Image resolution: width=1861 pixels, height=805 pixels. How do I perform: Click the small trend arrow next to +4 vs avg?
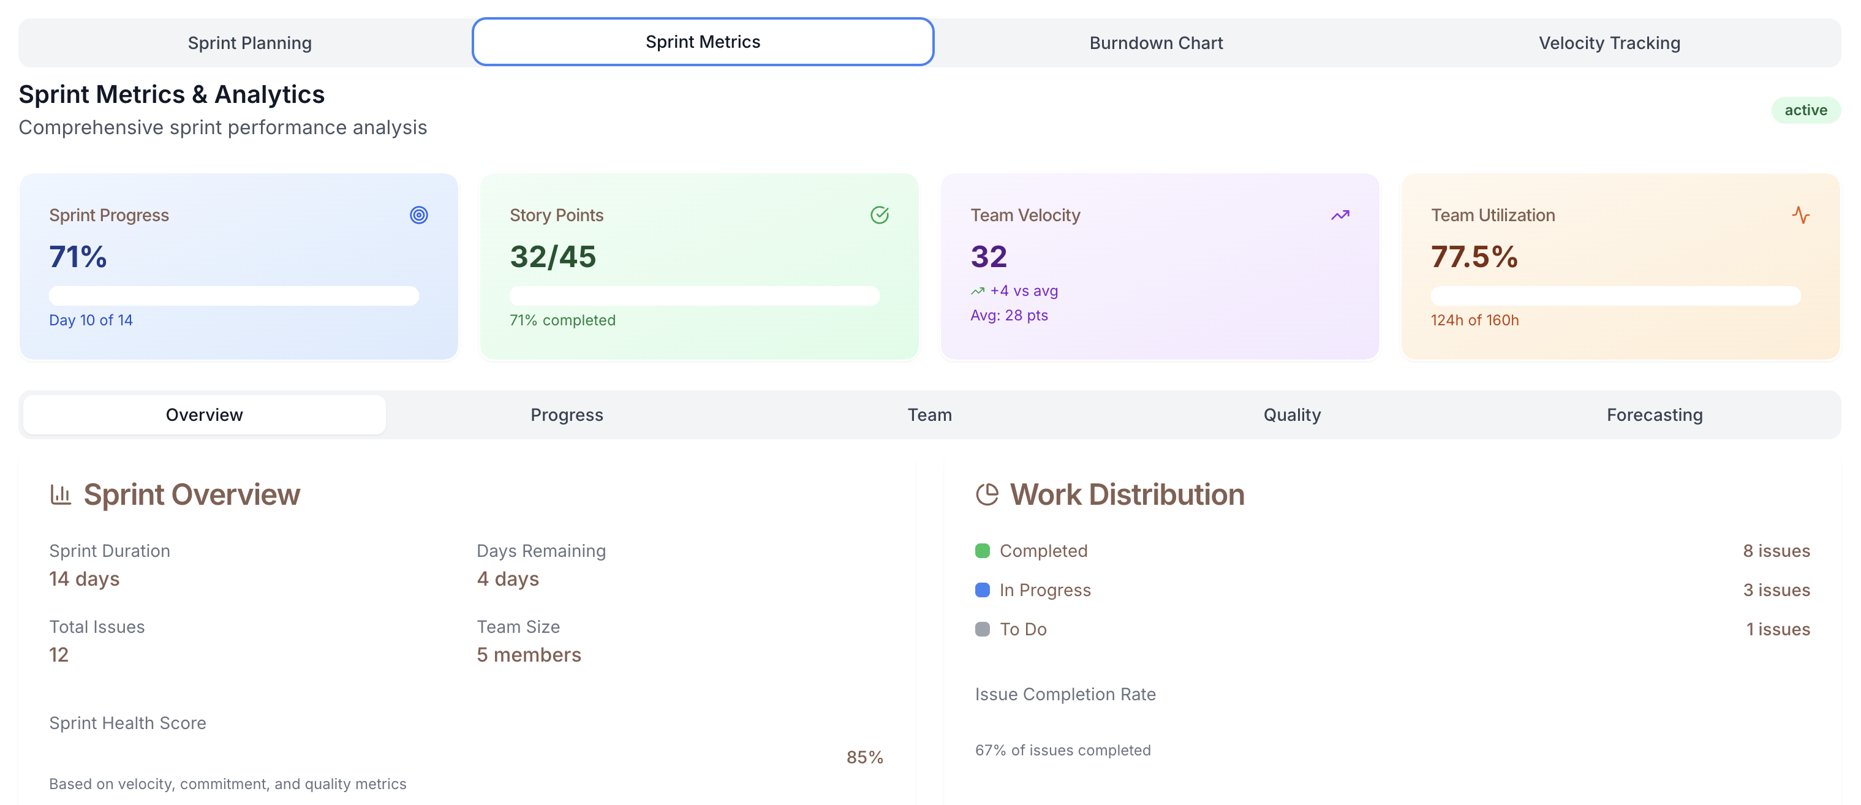[x=978, y=291]
